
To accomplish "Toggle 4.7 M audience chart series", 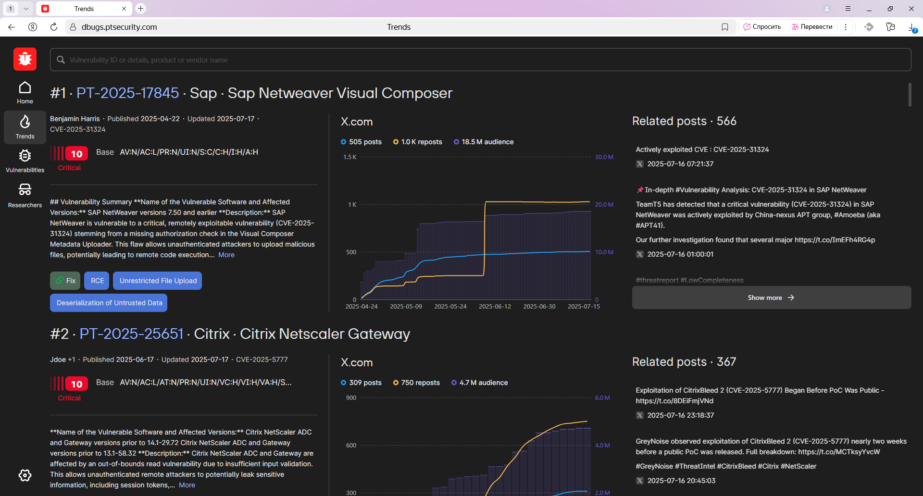I will [479, 383].
